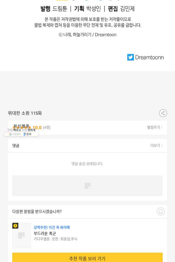Viewport: 175px width, 262px height.
Task: Click the 다음편 알림을 받으시겠습니까? prompt
Action: pos(37,211)
